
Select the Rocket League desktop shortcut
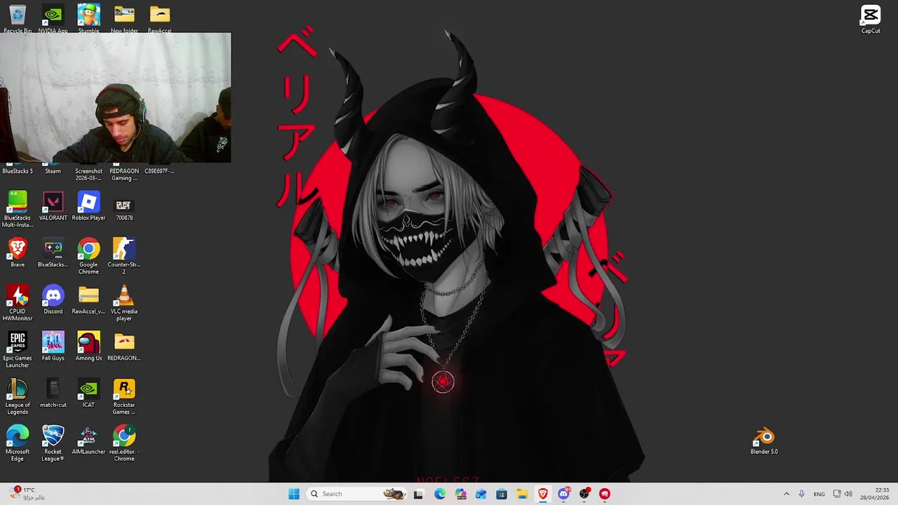pyautogui.click(x=53, y=443)
